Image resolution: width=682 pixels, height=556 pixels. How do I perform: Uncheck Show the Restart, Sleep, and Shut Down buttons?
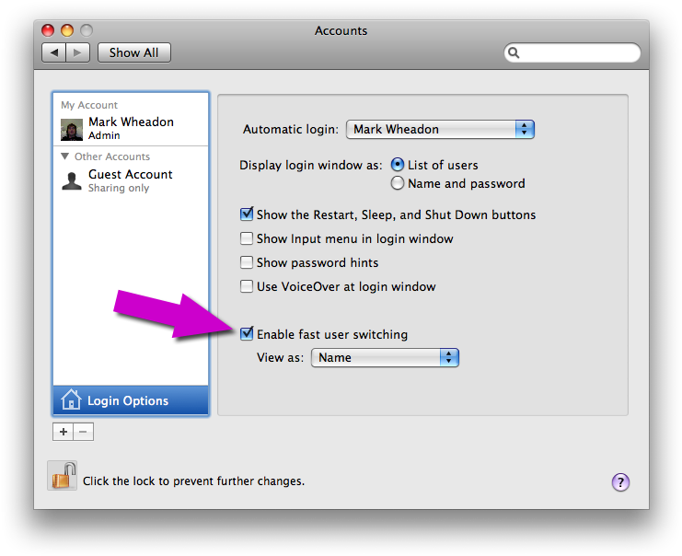(247, 214)
